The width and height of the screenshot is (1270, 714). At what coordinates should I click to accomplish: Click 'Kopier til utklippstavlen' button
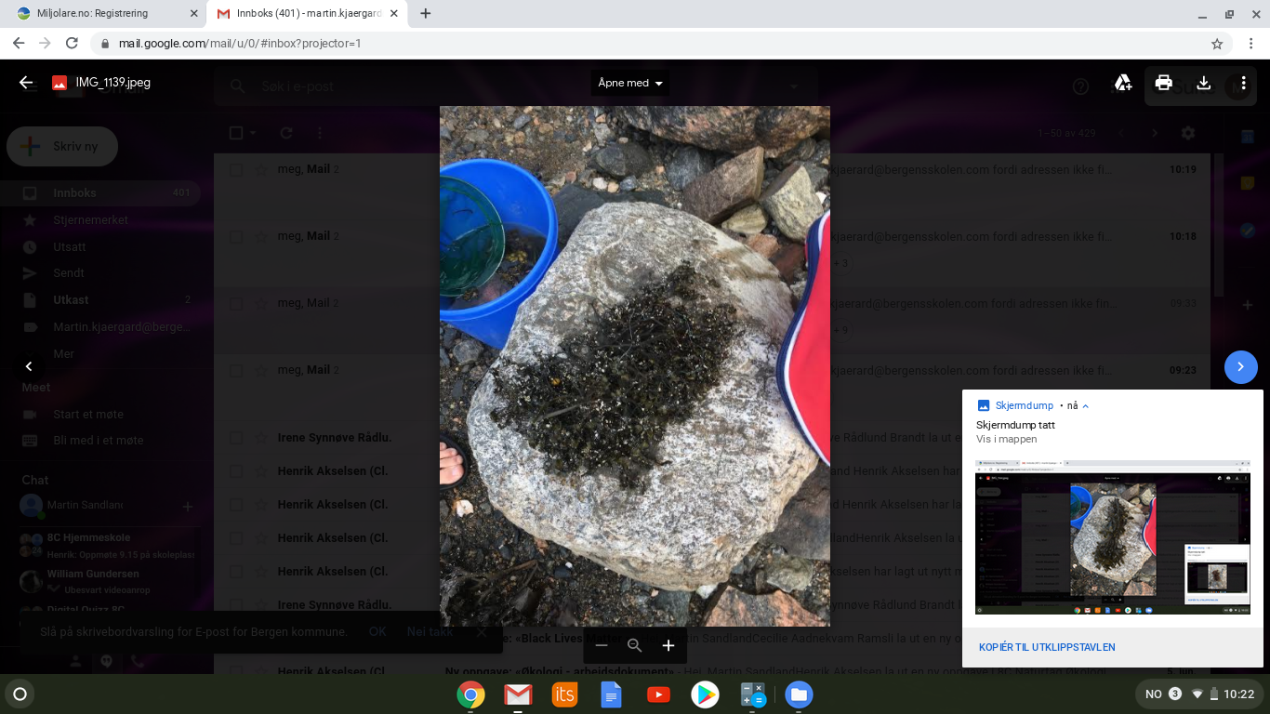[x=1047, y=647]
